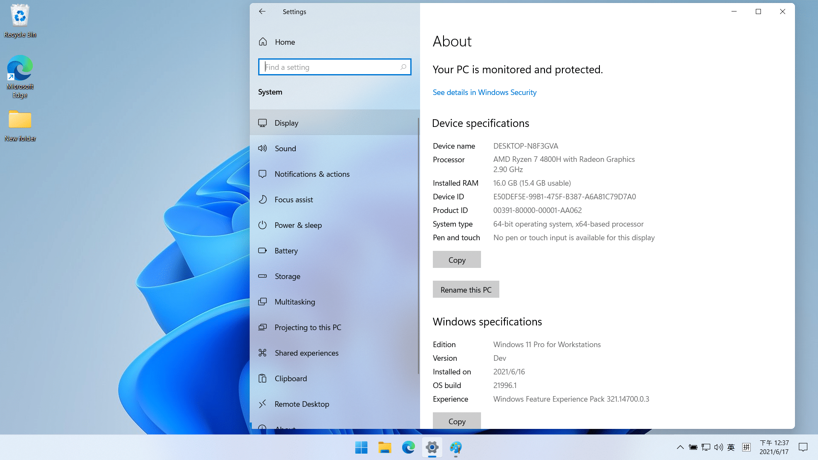Select the Microsoft Edge desktop shortcut
Screen dimensions: 818x460
(20, 77)
